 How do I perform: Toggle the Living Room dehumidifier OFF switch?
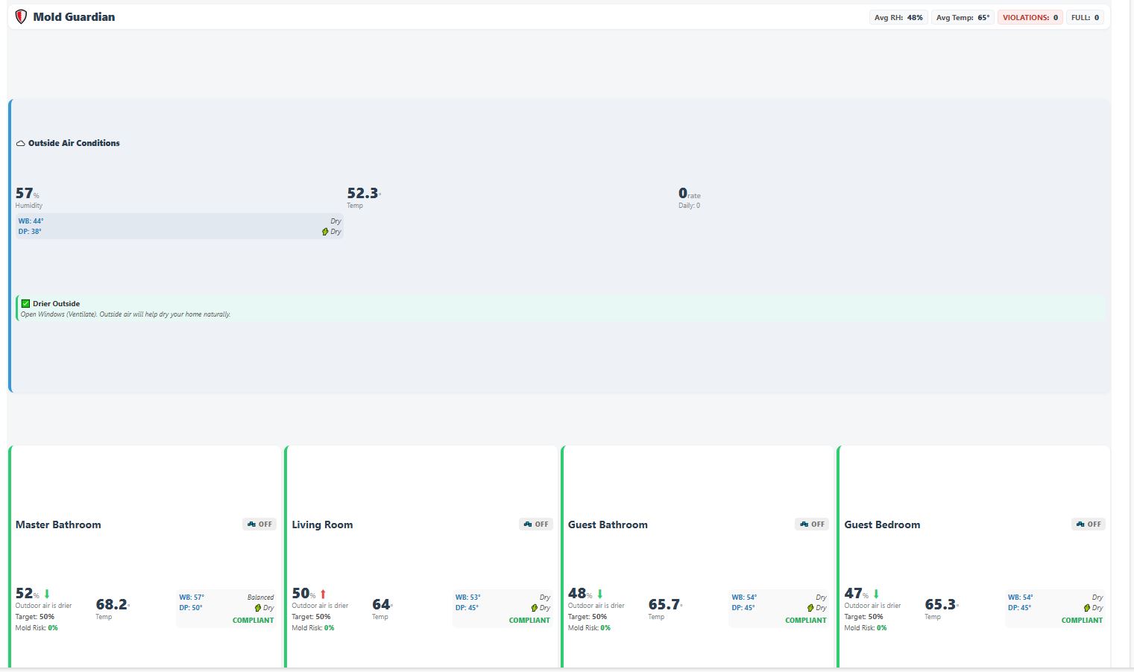tap(536, 524)
